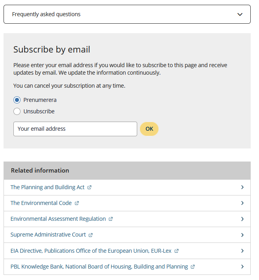
Task: Click external-link icon beside Environmental Assessment Regulation
Action: pyautogui.click(x=111, y=219)
